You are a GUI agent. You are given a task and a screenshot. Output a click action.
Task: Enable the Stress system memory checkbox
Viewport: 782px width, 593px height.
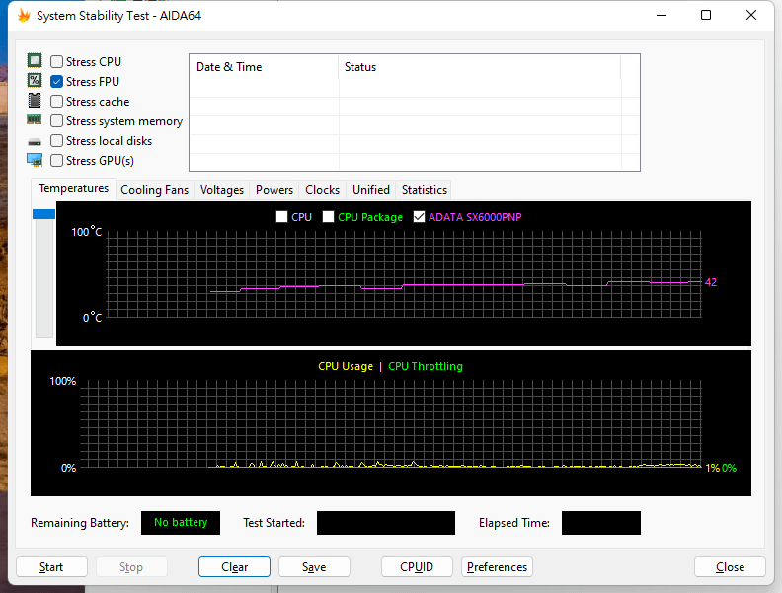57,121
